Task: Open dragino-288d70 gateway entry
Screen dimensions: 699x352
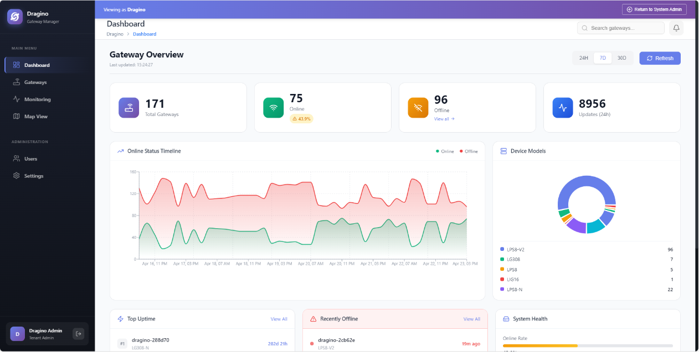Action: pos(202,343)
